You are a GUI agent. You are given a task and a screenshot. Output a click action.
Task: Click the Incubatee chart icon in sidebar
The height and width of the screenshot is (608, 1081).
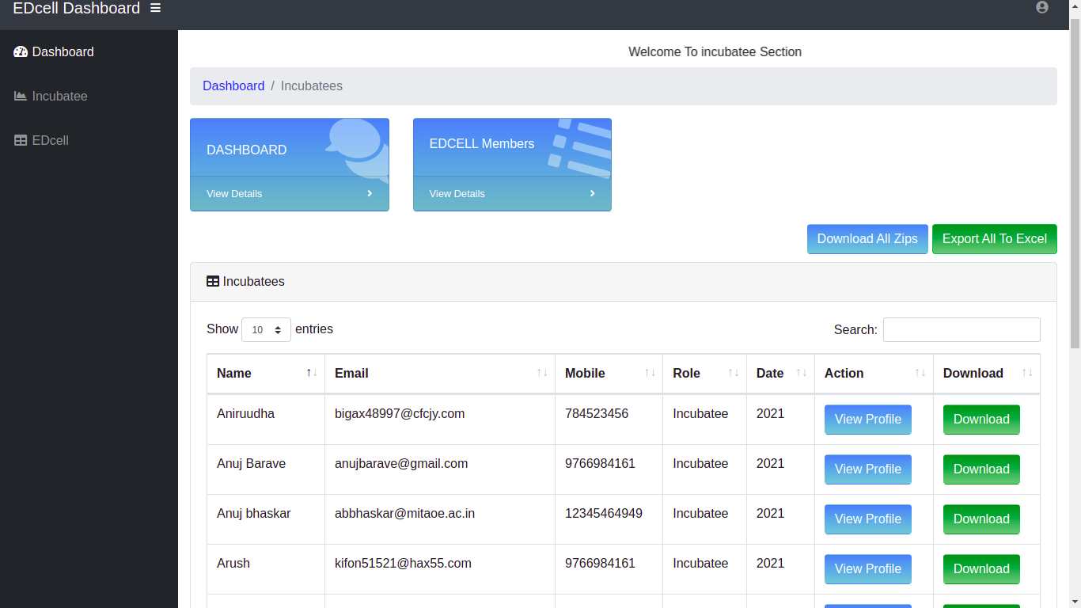[x=21, y=97]
